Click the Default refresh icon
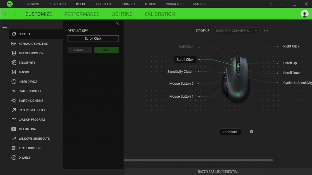Viewport: 312px width, 175px height. click(14, 34)
